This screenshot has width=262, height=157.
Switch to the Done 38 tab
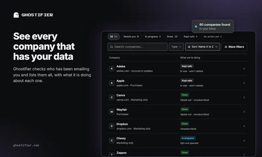172,37
